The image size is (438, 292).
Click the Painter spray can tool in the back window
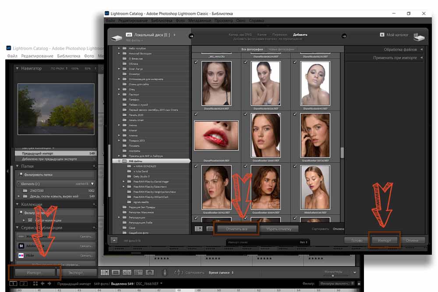tap(165, 272)
